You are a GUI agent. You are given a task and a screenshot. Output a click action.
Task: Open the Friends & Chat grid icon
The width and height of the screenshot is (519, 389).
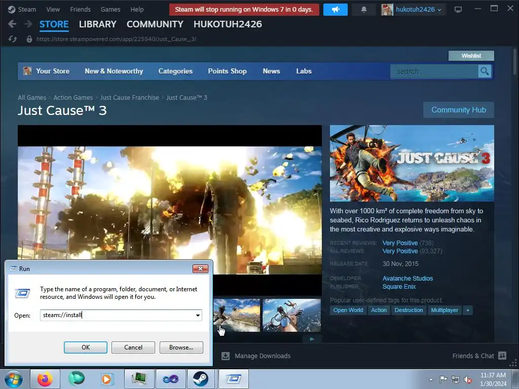tap(502, 356)
